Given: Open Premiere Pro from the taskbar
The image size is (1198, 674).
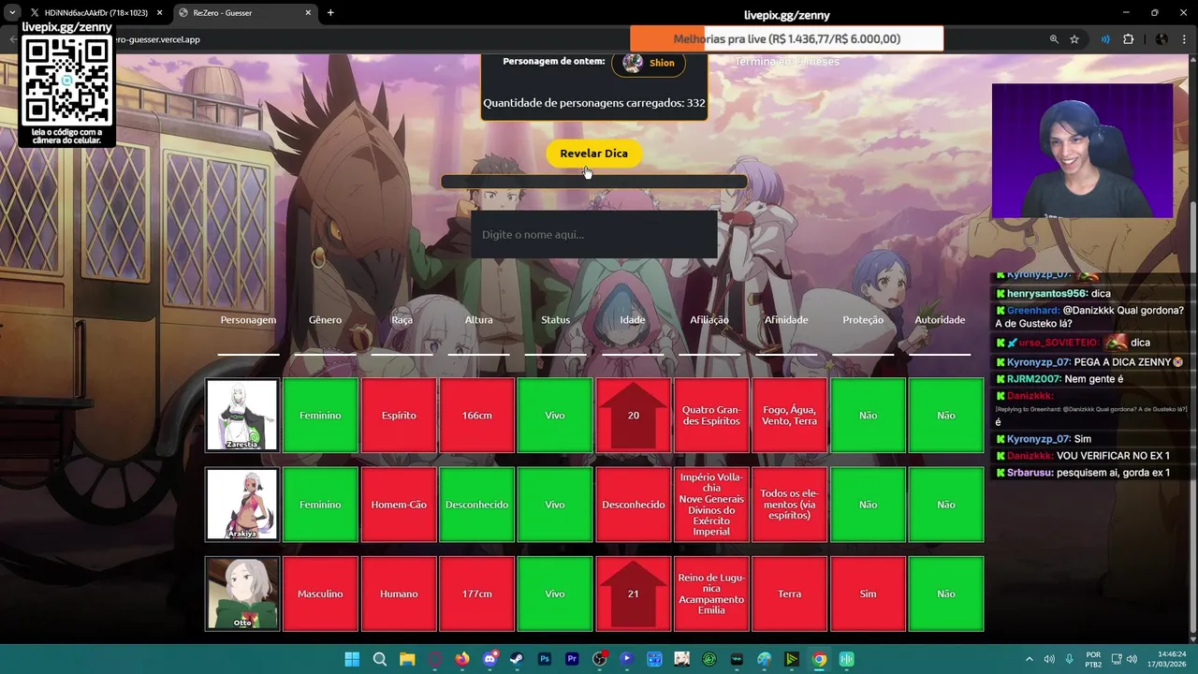Looking at the screenshot, I should coord(572,659).
